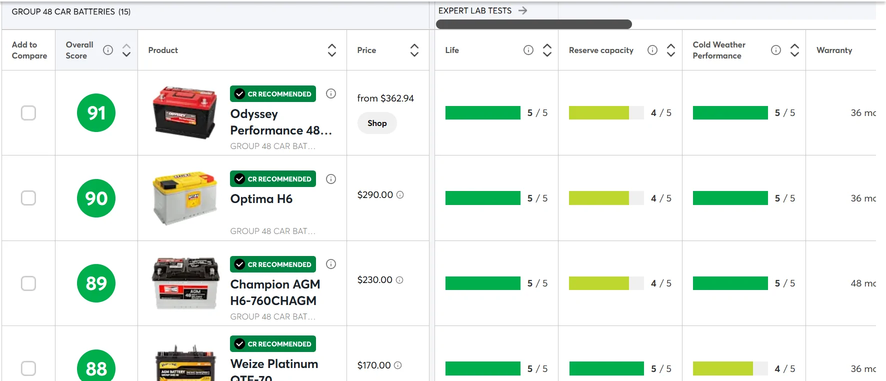Click the Champion AGM Cold Weather Performance bar
This screenshot has width=886, height=381.
coord(730,283)
